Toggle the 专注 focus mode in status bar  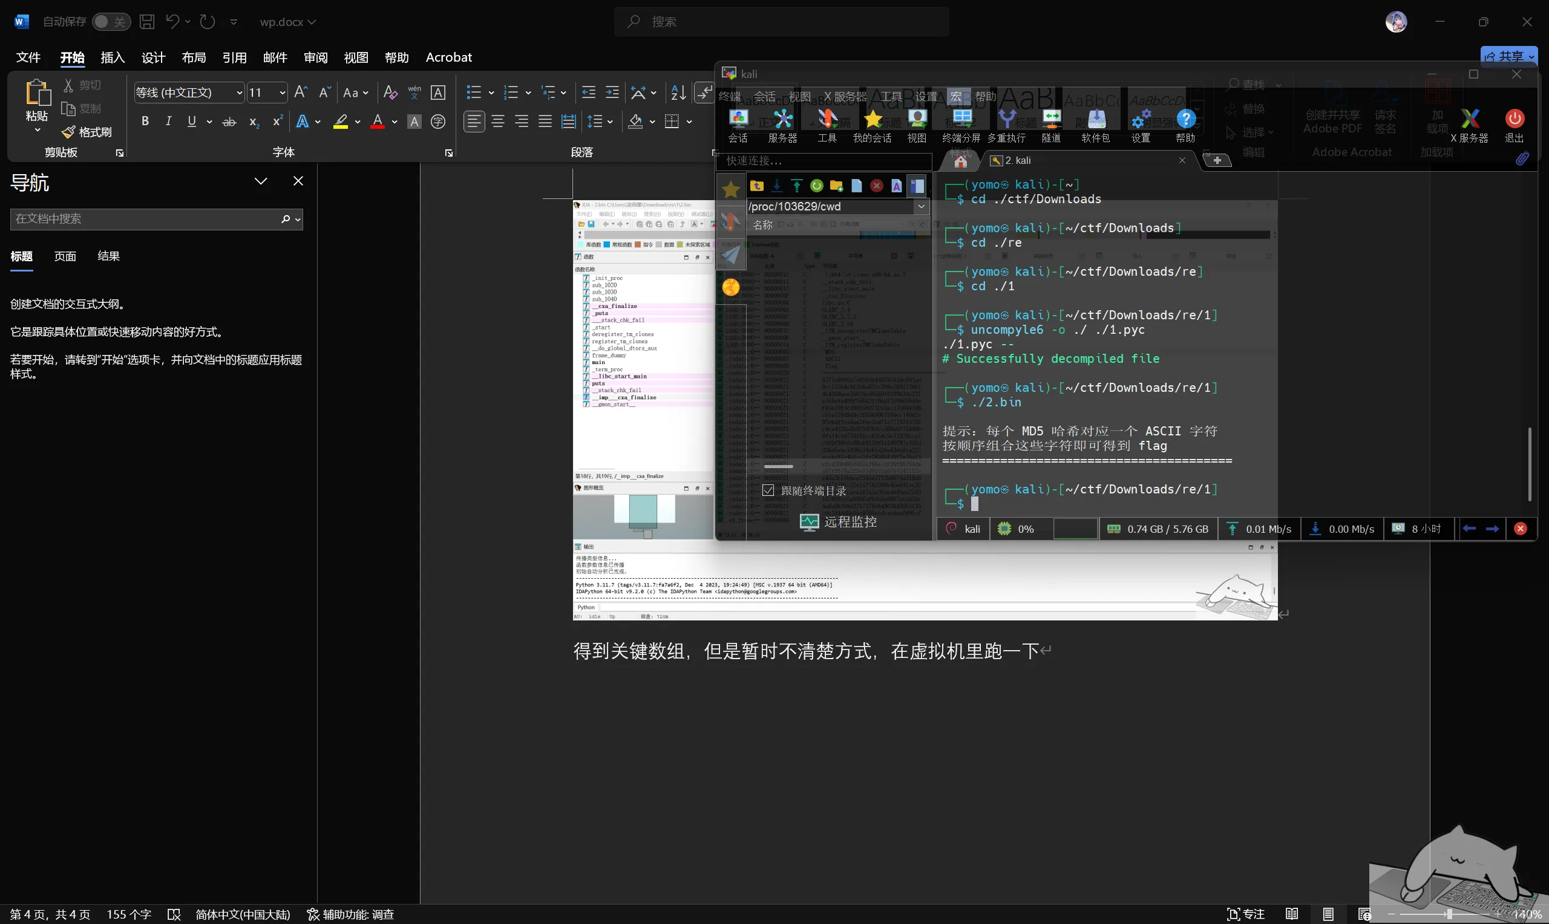[1246, 914]
